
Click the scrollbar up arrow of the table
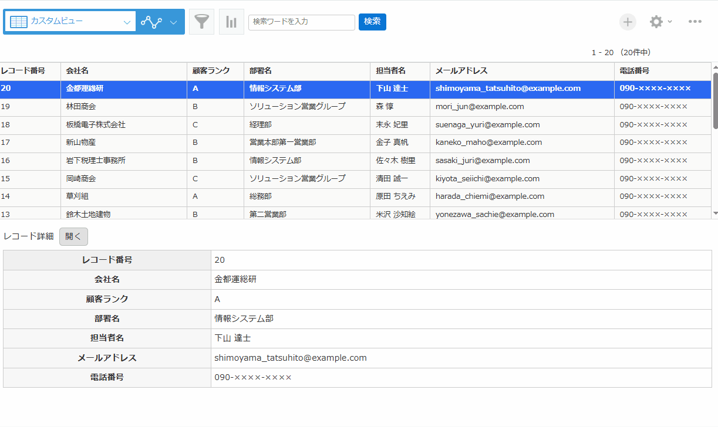click(x=715, y=67)
